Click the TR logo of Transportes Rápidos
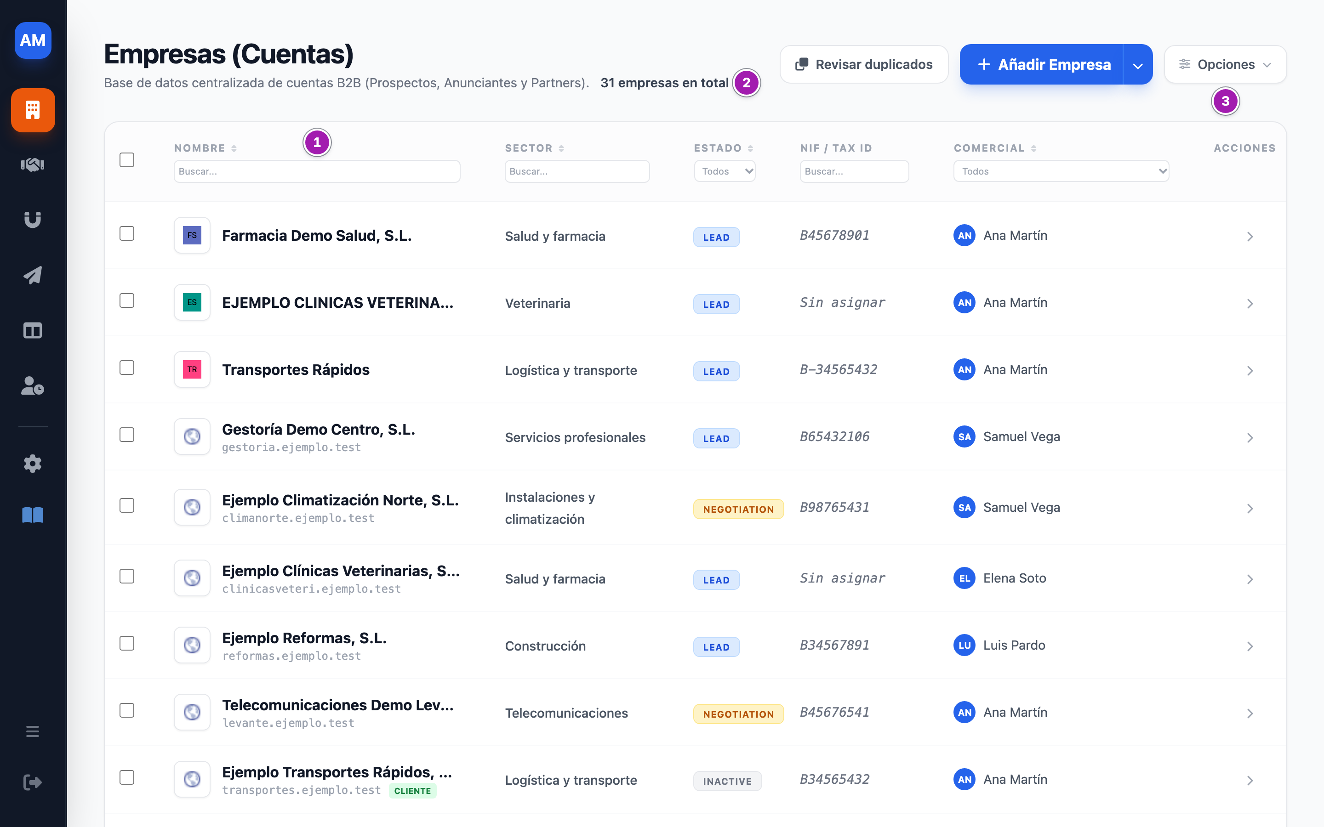 (192, 369)
